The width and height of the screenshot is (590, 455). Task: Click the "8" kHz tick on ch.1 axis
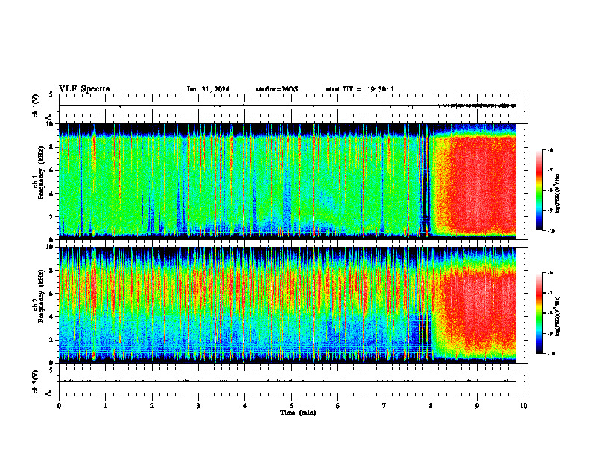(x=52, y=147)
